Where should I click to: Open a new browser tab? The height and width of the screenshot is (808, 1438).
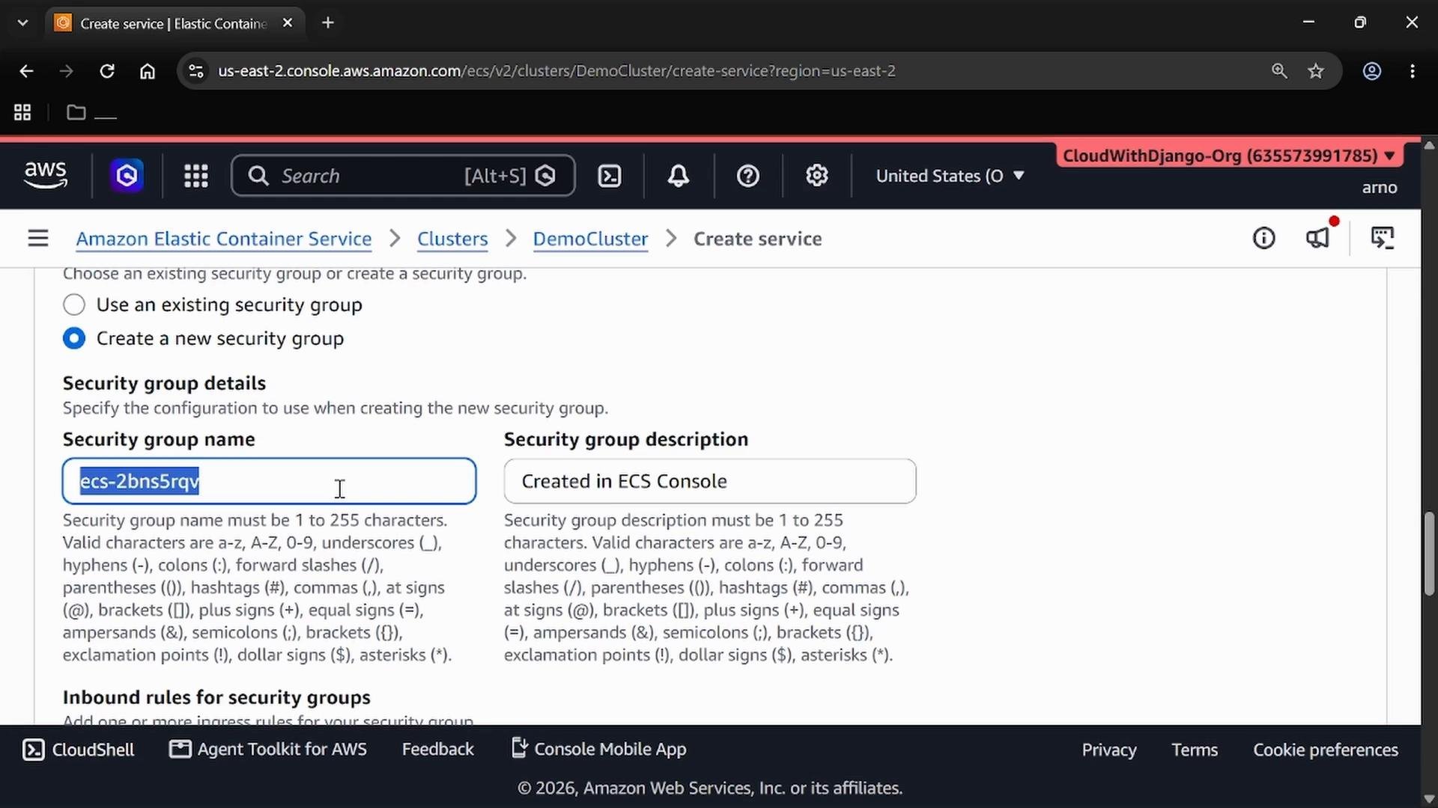tap(328, 22)
